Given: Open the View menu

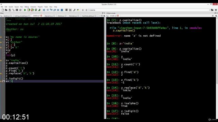Looking at the screenshot, I should click(51, 7).
